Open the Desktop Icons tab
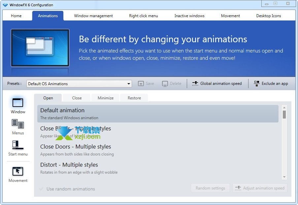Screen dimensions: 298x205 tap(269, 16)
